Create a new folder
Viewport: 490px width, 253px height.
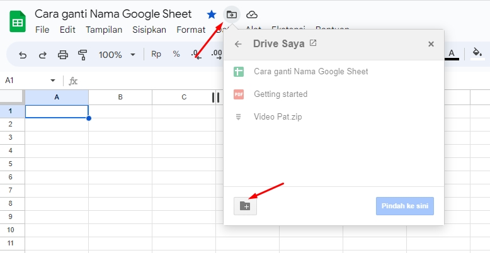tap(245, 206)
